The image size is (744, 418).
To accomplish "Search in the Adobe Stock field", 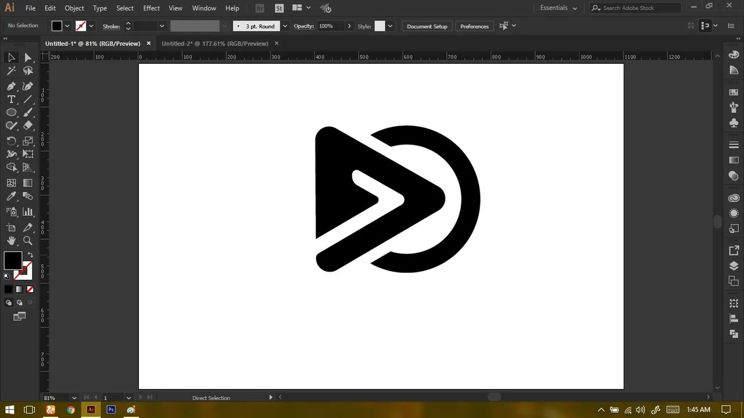I will click(x=635, y=8).
